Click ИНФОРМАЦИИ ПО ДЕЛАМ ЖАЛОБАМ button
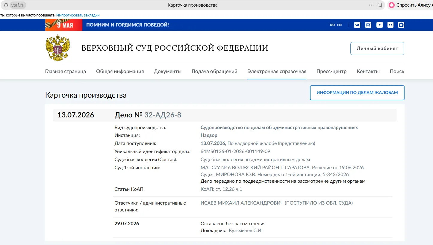The height and width of the screenshot is (245, 433). click(x=357, y=93)
